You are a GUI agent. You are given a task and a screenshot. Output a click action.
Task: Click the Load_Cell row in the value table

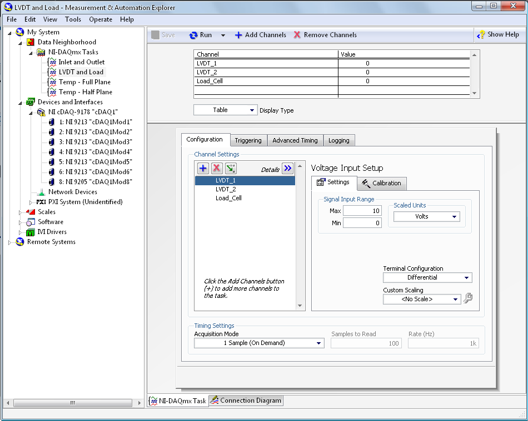(x=332, y=81)
